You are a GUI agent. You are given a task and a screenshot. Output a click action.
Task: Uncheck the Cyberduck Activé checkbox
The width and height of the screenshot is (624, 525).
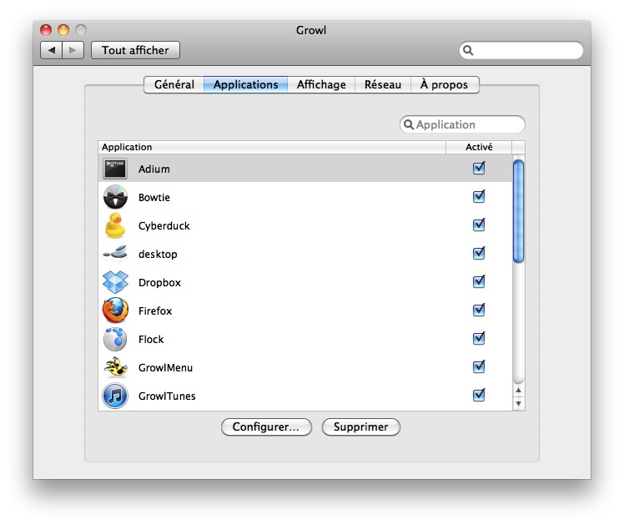[x=479, y=225]
